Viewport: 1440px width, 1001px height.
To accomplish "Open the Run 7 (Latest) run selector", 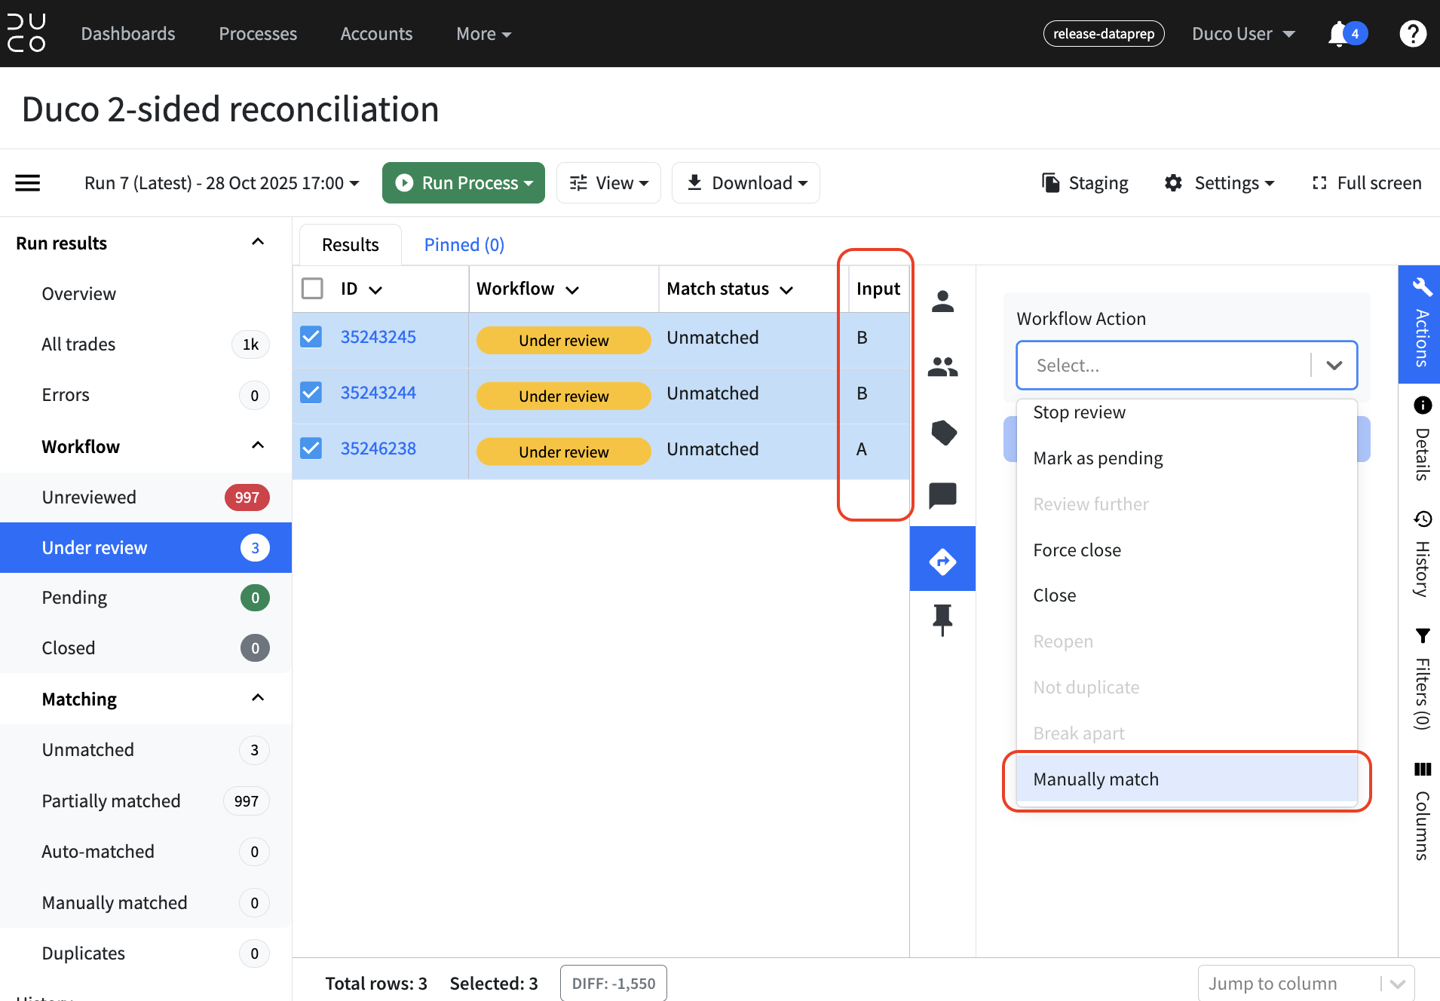I will pos(222,183).
